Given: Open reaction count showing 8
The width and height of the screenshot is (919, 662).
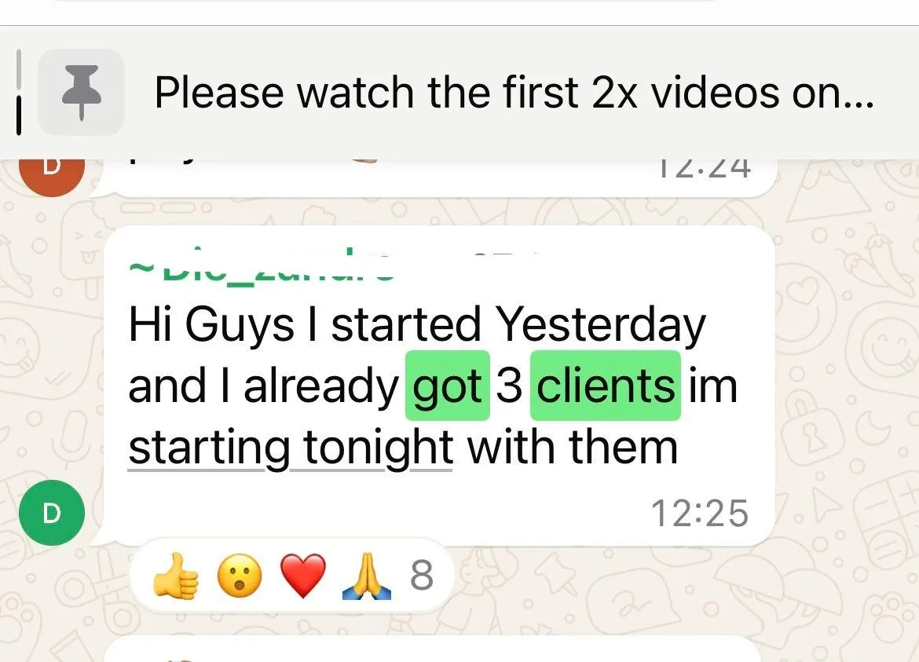Looking at the screenshot, I should (421, 576).
